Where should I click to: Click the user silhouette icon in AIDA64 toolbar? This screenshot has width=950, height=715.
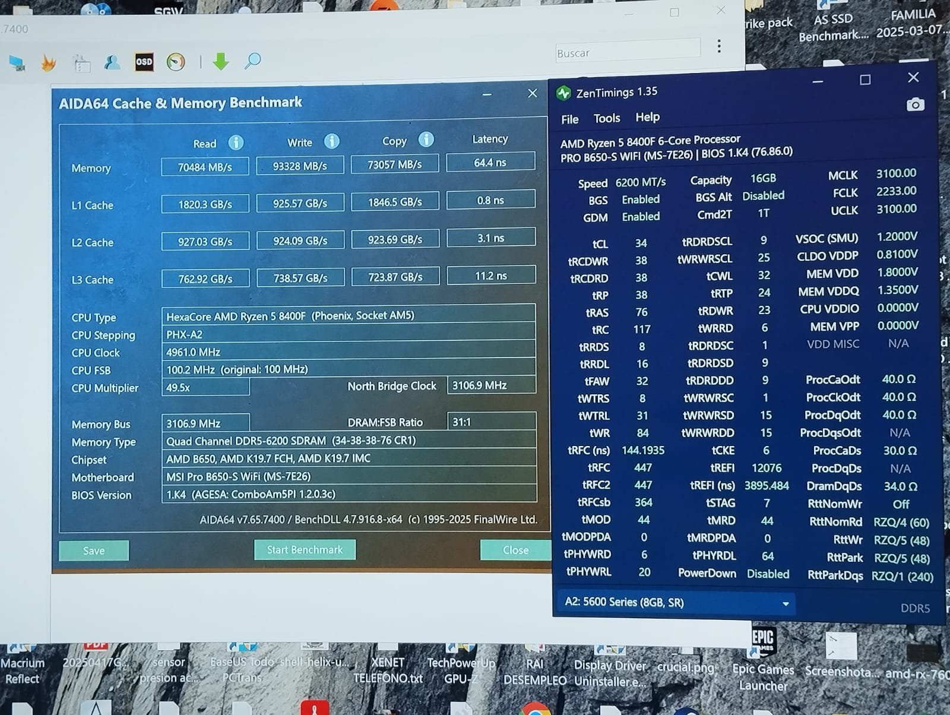coord(112,62)
